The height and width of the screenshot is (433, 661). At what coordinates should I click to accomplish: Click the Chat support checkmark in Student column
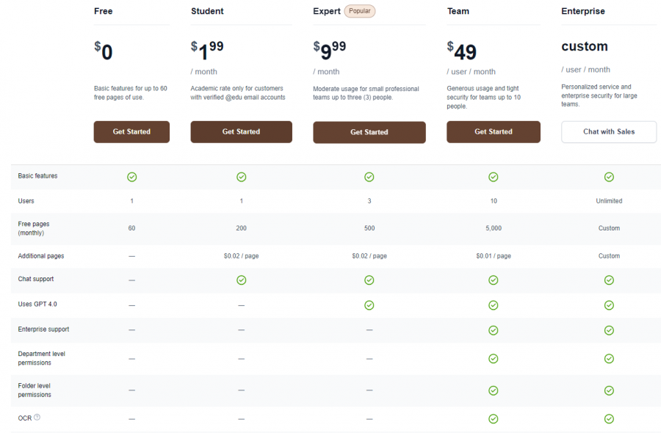coord(241,280)
